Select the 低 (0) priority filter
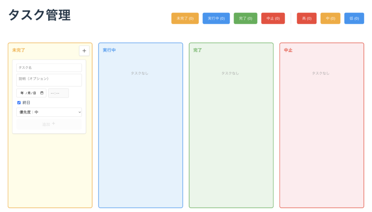Viewport: 372px width, 212px height. (x=354, y=18)
